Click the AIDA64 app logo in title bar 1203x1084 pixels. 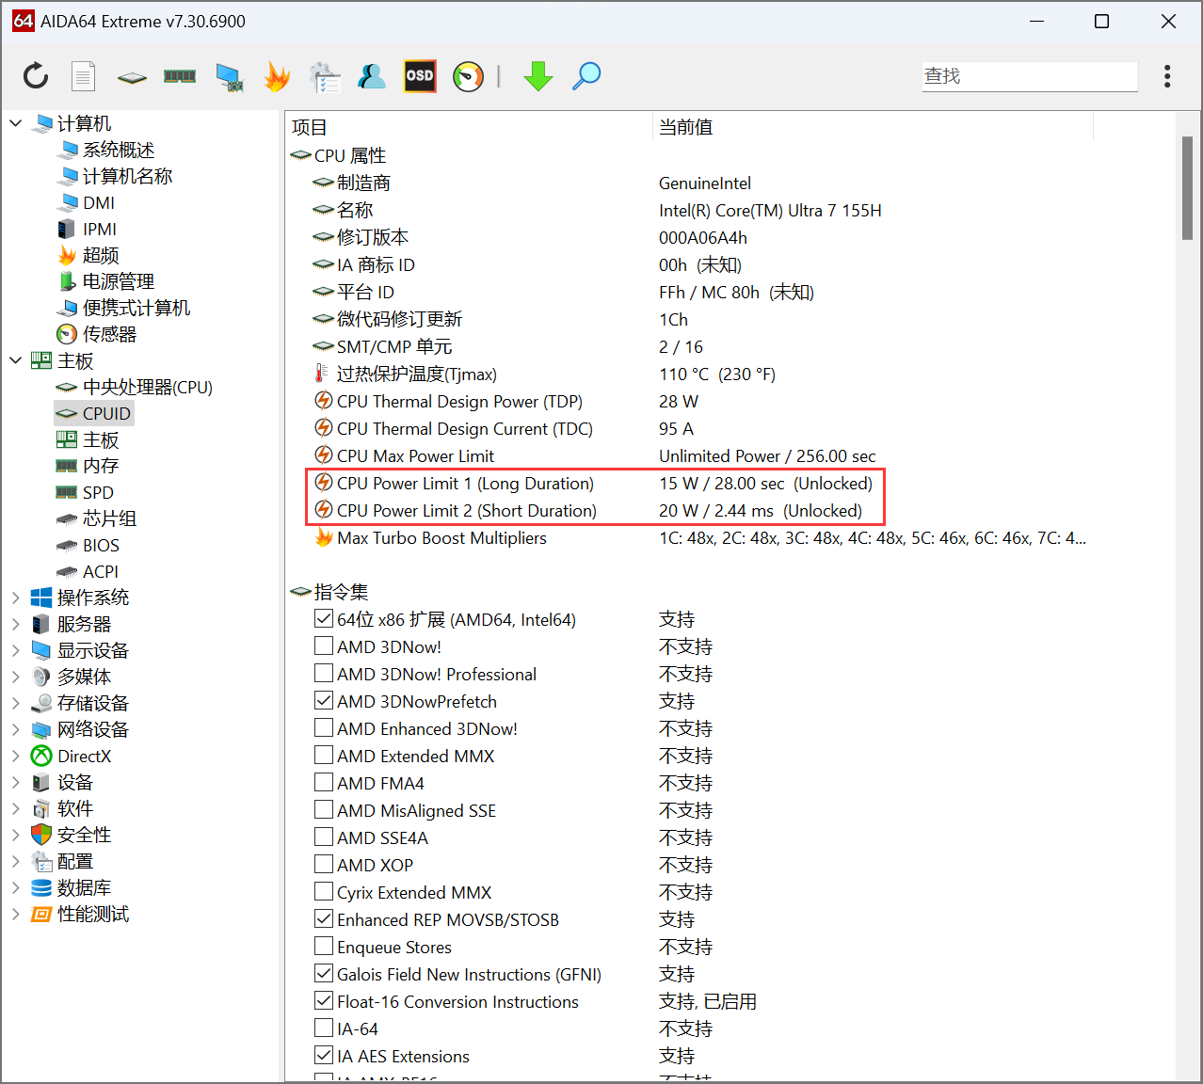click(24, 21)
